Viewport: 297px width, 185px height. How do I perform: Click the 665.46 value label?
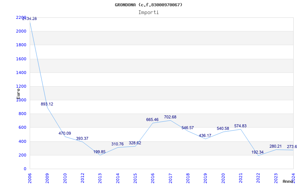[x=152, y=120]
